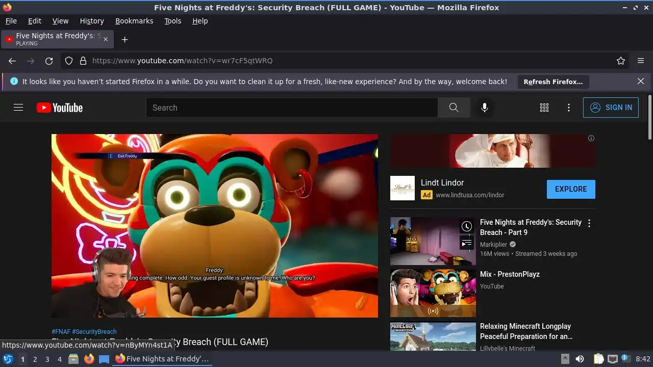Screen dimensions: 653x367
Task: Click the Mix - PrestonPlayz title
Action: point(510,274)
